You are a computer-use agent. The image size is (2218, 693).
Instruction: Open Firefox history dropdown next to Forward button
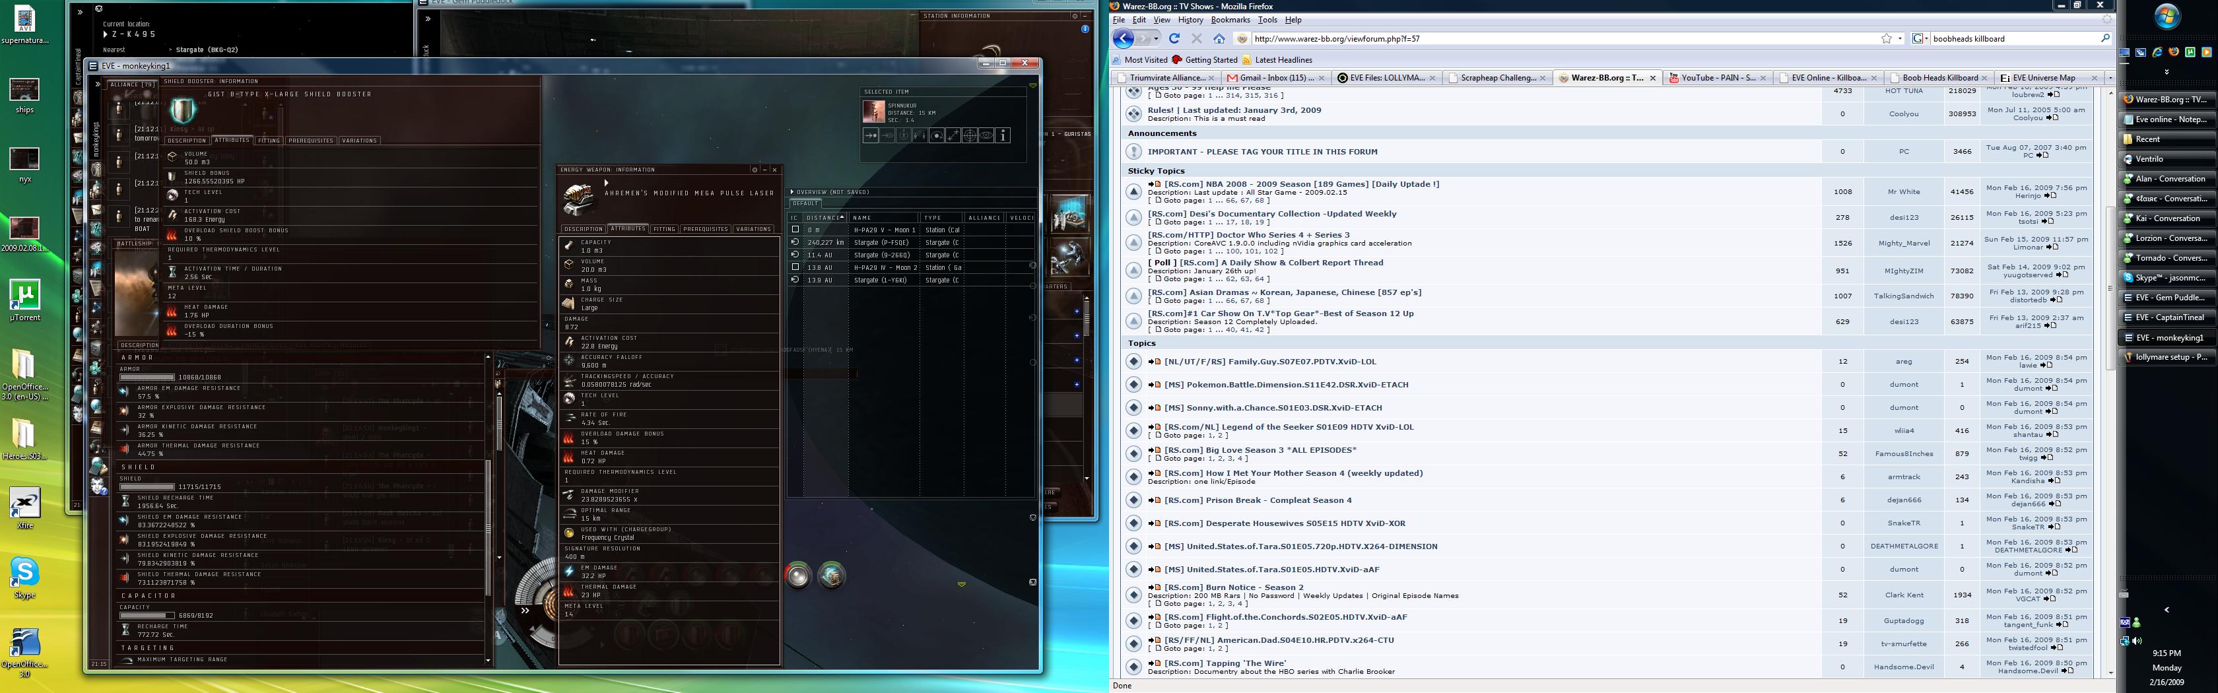click(1155, 39)
